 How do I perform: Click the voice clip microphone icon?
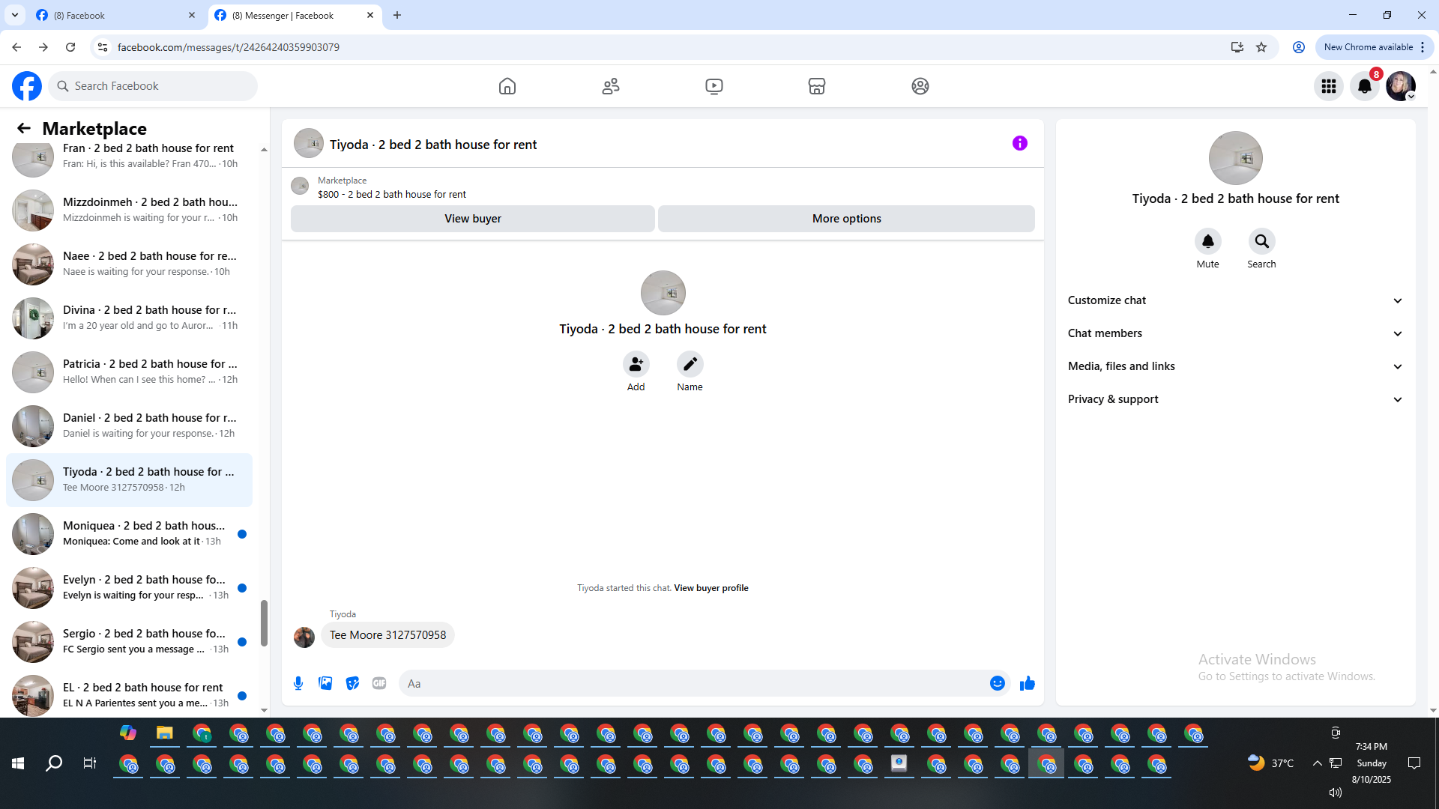tap(298, 683)
